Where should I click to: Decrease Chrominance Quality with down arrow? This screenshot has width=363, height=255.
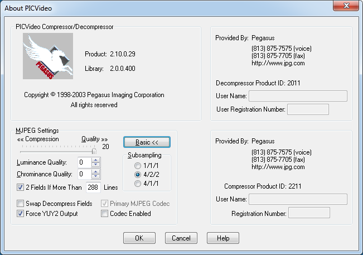coord(95,176)
